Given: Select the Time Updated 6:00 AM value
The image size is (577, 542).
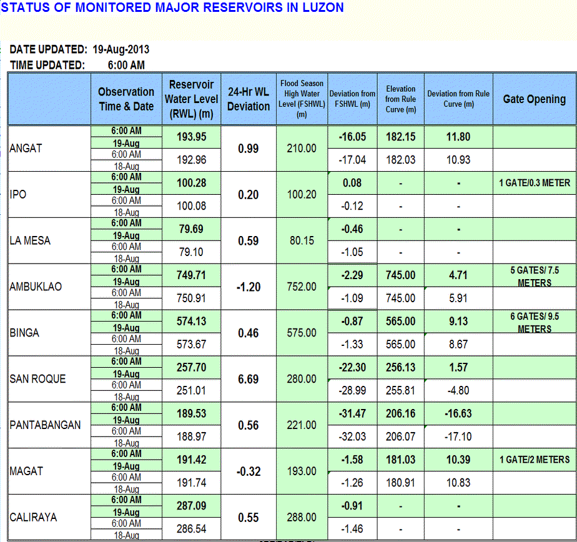Looking at the screenshot, I should 126,65.
